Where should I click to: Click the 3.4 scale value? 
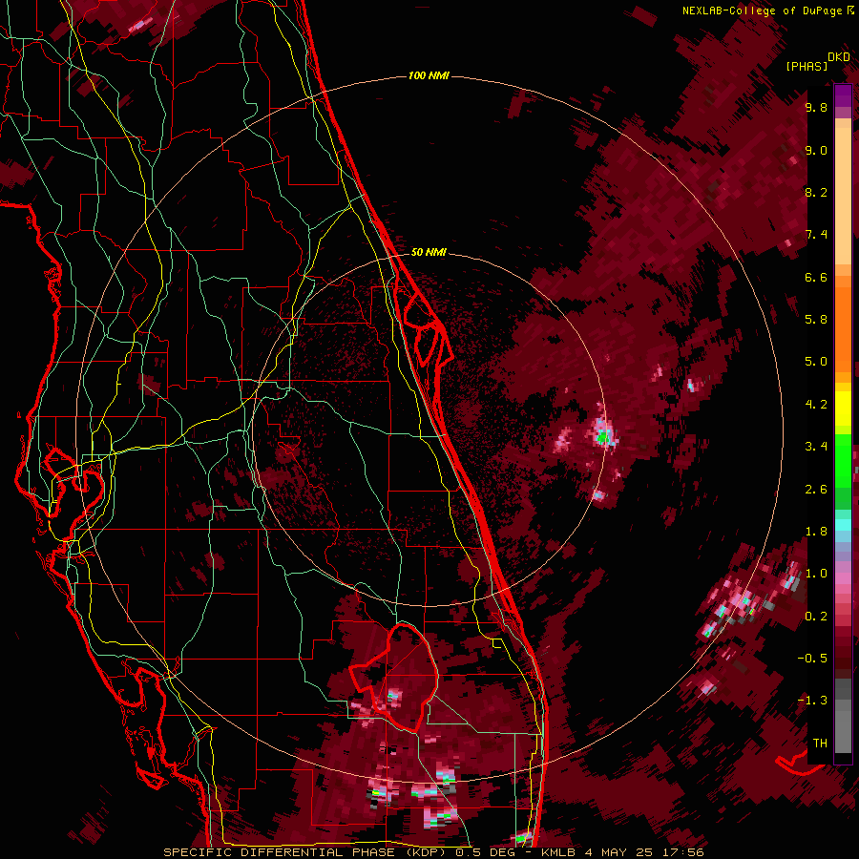click(x=816, y=447)
